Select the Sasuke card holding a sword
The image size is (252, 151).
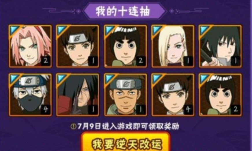[220, 46]
